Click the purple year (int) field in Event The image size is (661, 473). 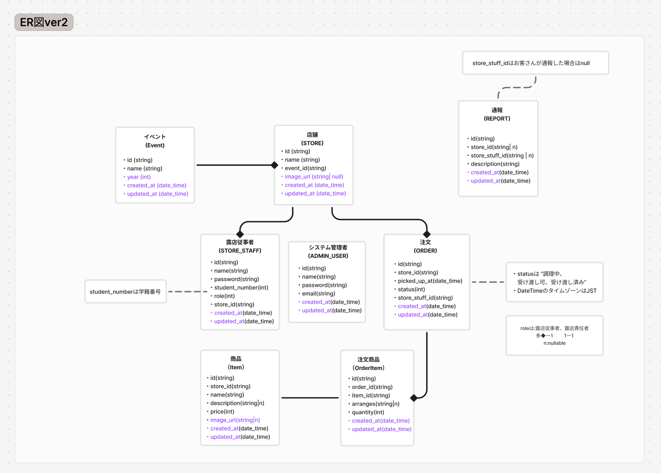pyautogui.click(x=139, y=177)
